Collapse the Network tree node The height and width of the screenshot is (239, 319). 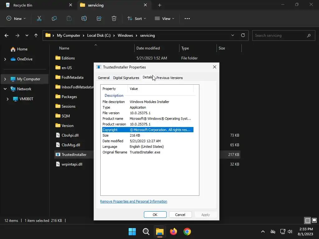click(5, 89)
